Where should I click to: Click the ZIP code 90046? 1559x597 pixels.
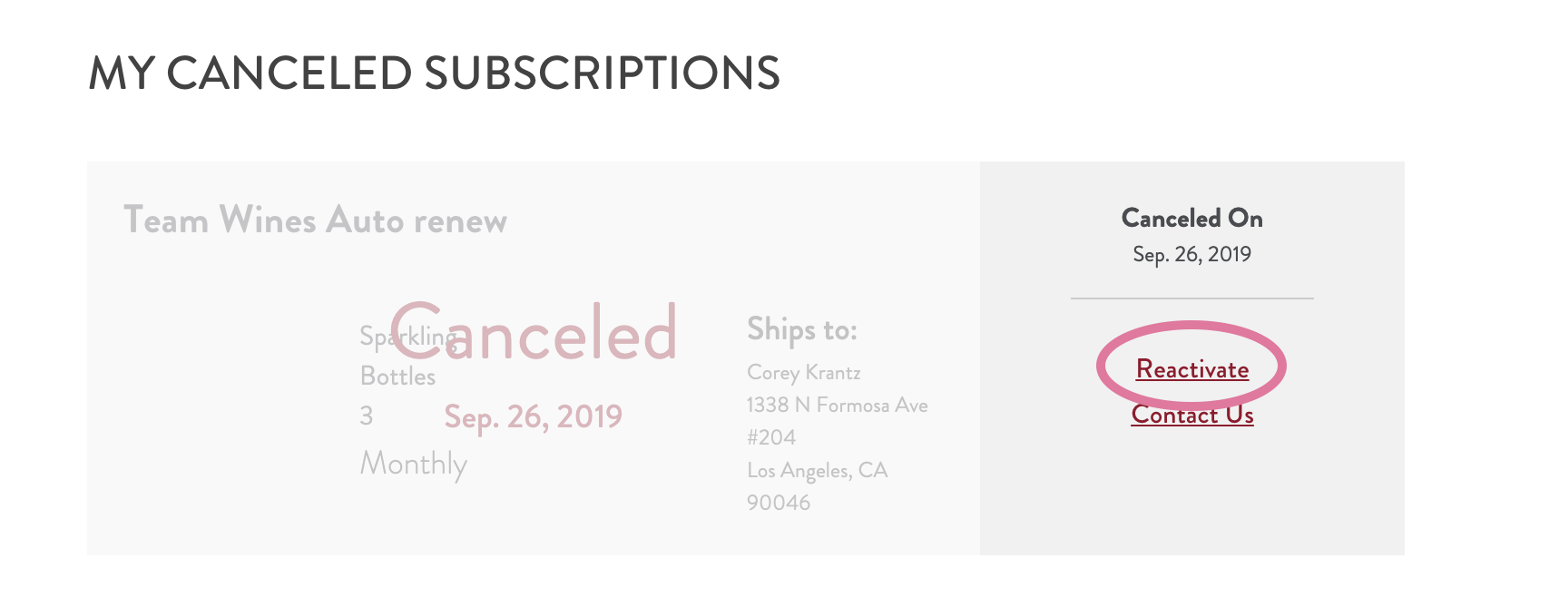click(778, 503)
